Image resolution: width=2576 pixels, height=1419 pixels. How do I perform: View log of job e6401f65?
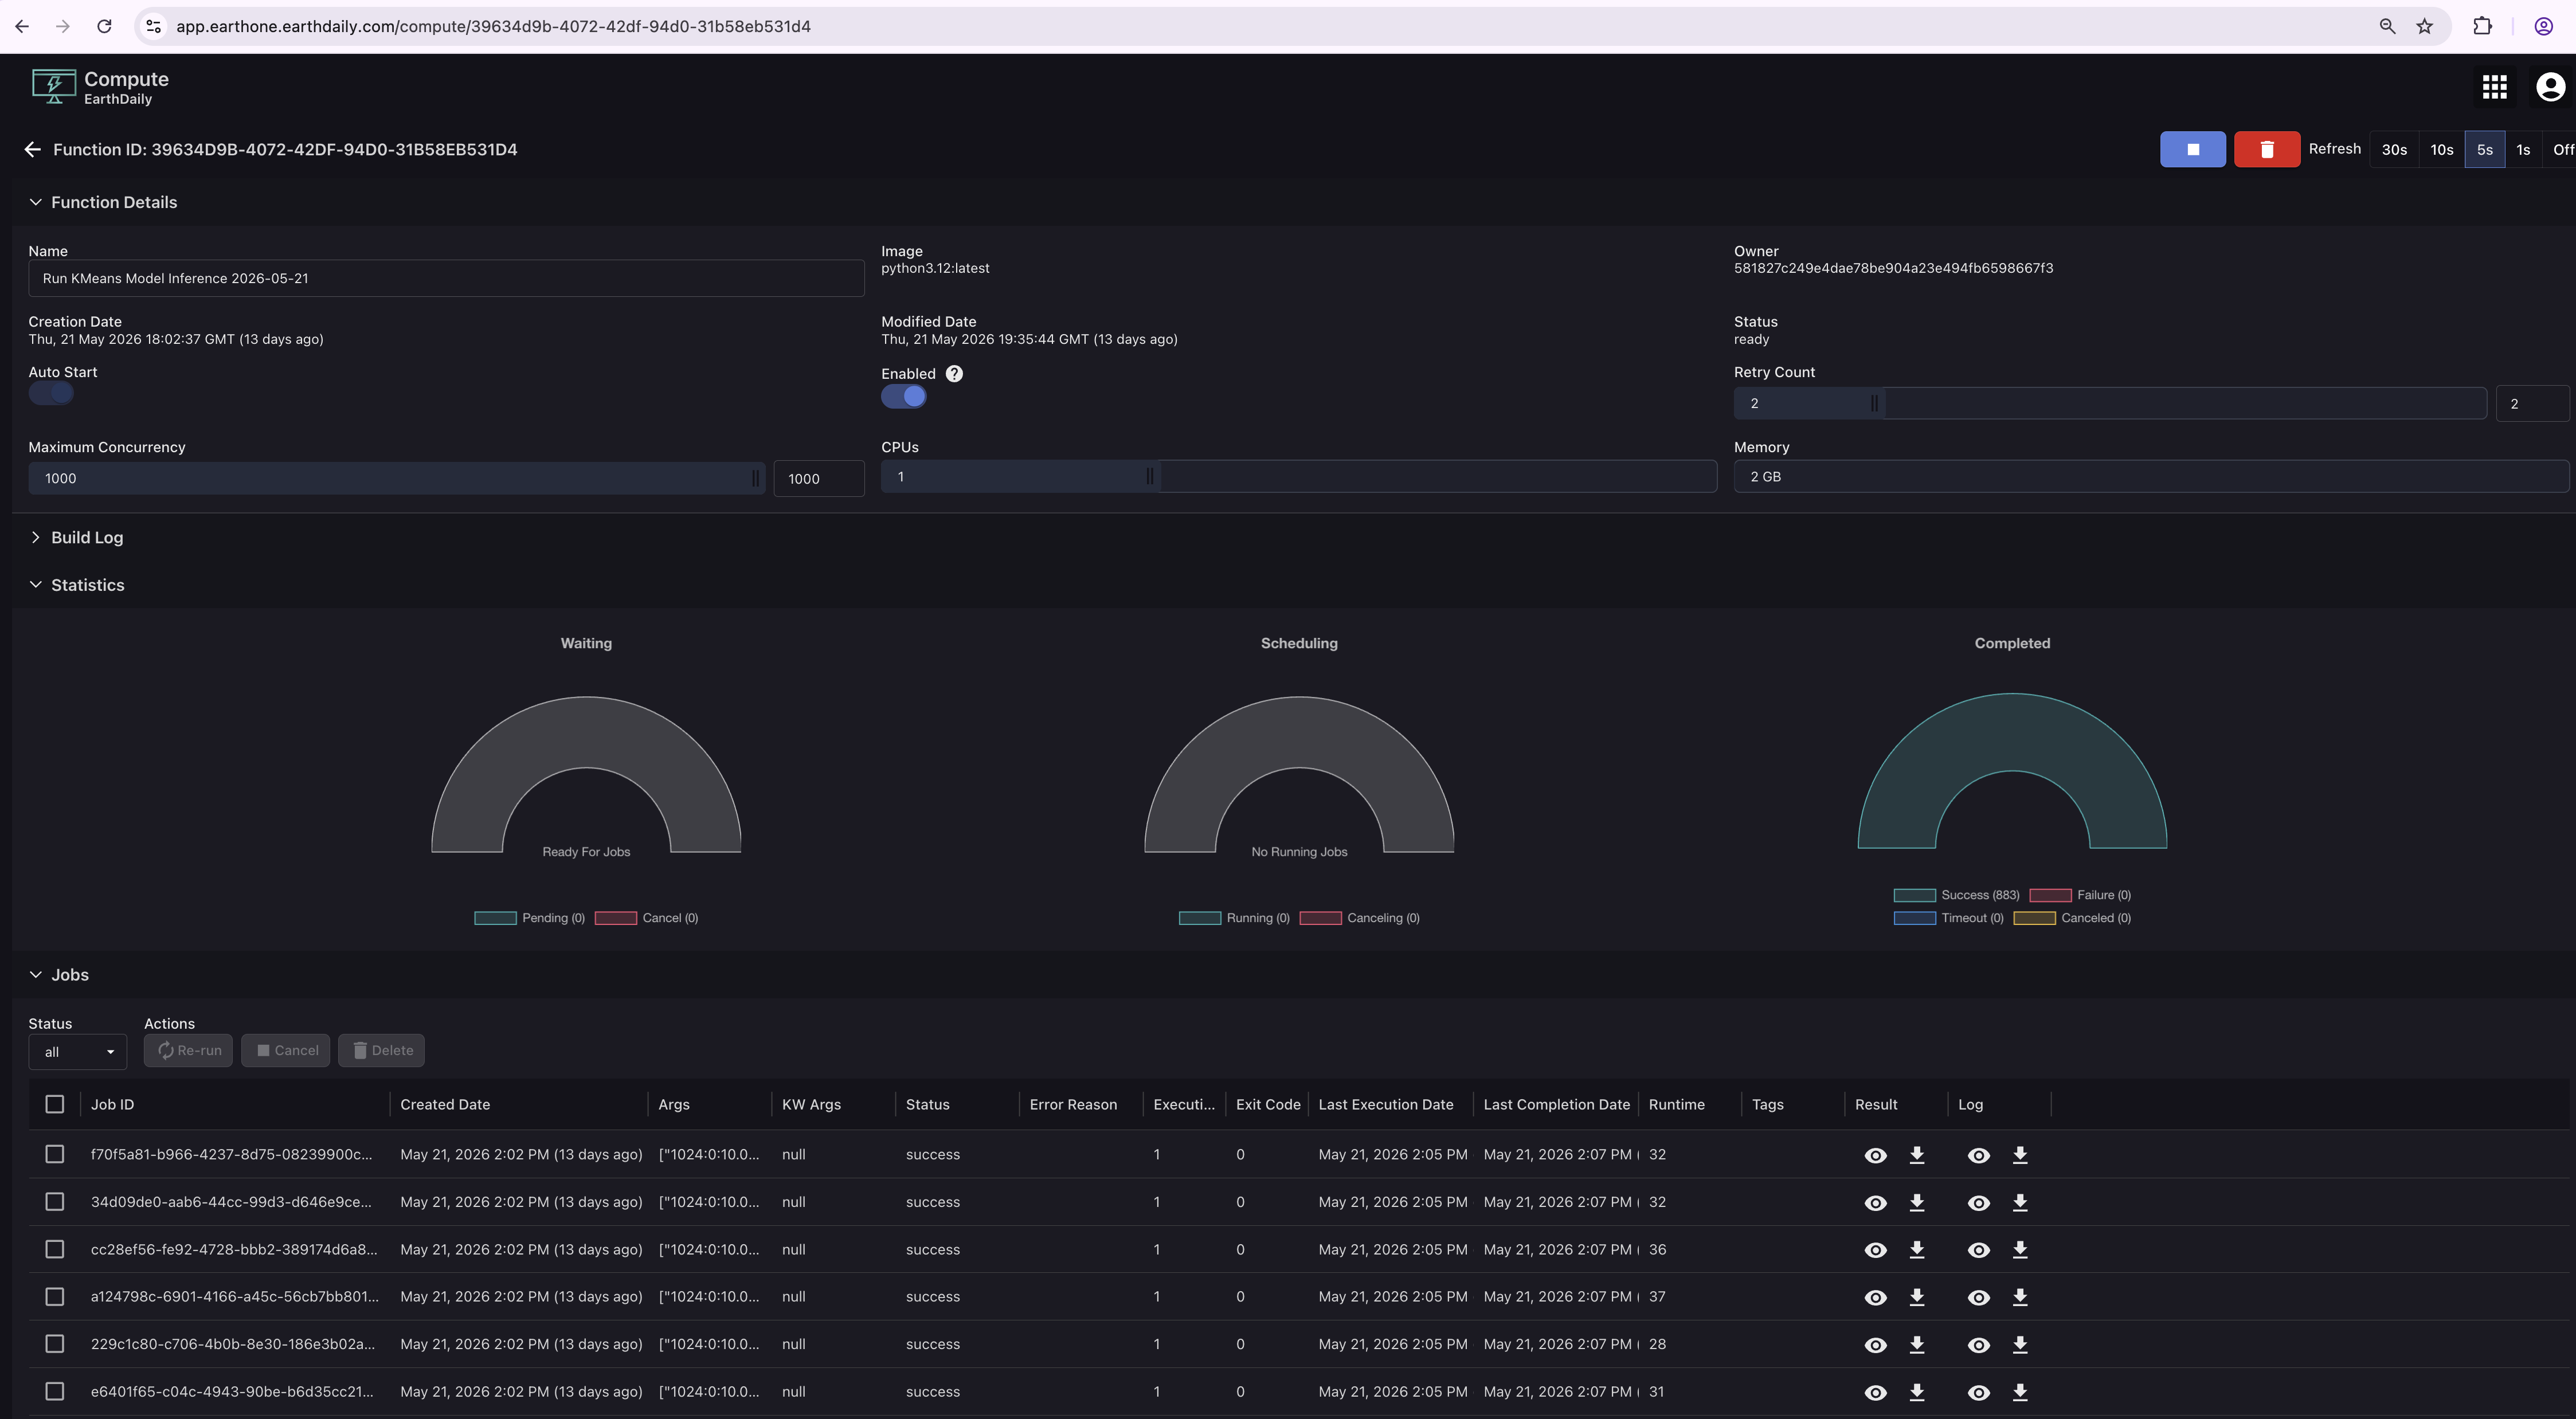click(1978, 1392)
